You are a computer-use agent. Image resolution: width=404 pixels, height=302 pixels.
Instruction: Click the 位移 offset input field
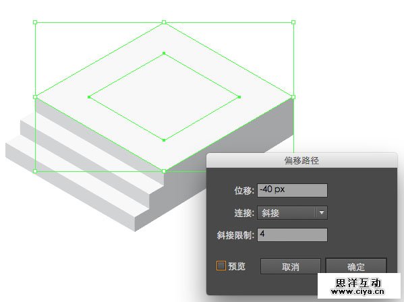[292, 190]
